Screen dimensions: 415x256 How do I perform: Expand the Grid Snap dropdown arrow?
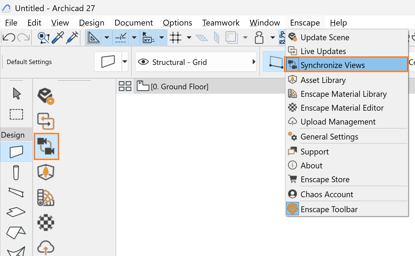pyautogui.click(x=189, y=37)
